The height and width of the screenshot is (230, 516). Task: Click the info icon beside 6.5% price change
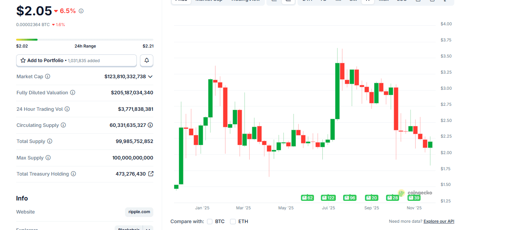click(x=81, y=11)
